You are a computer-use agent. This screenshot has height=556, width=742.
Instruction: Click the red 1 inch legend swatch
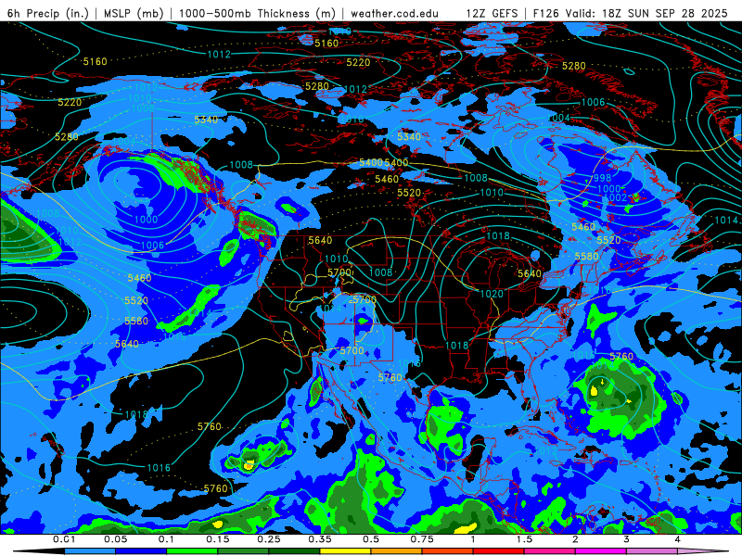[499, 551]
